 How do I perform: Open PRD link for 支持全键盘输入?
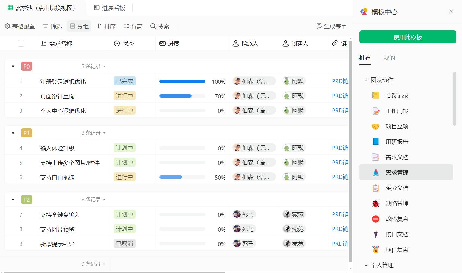tap(340, 214)
